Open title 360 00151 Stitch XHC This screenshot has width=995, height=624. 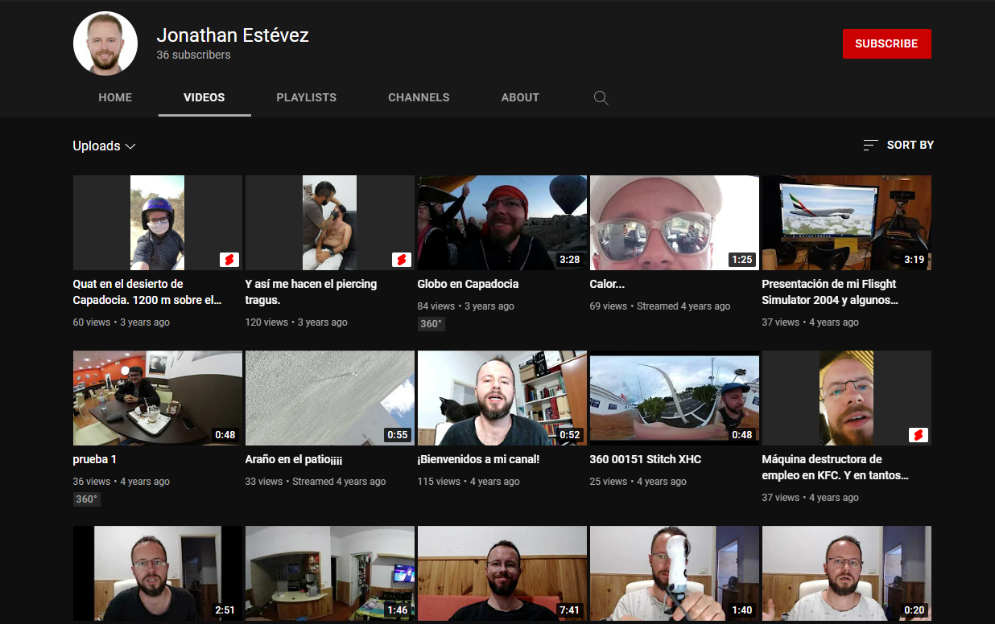646,459
